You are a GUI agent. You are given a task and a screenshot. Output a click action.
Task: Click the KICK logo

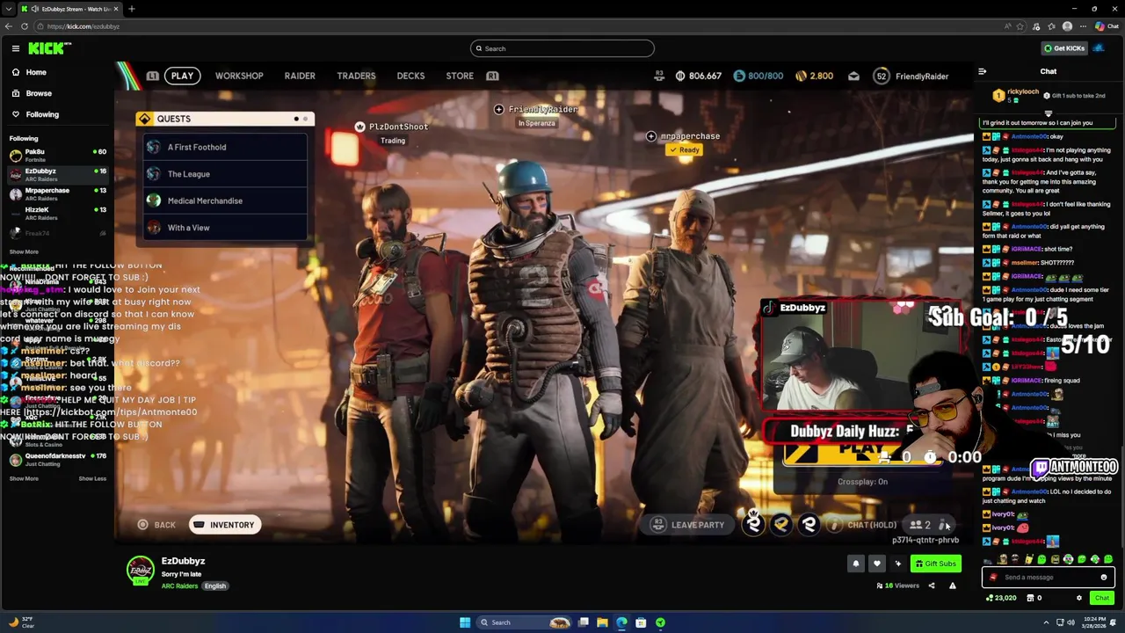49,48
